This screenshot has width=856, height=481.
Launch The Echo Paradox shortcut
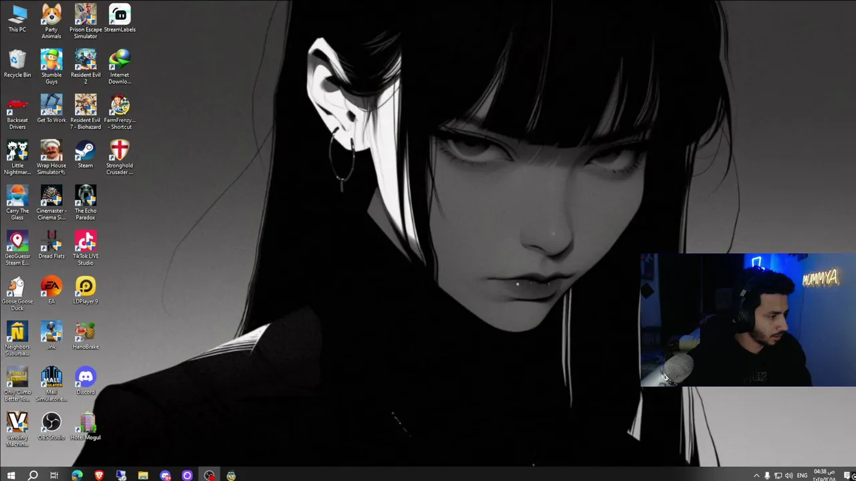[x=86, y=202]
